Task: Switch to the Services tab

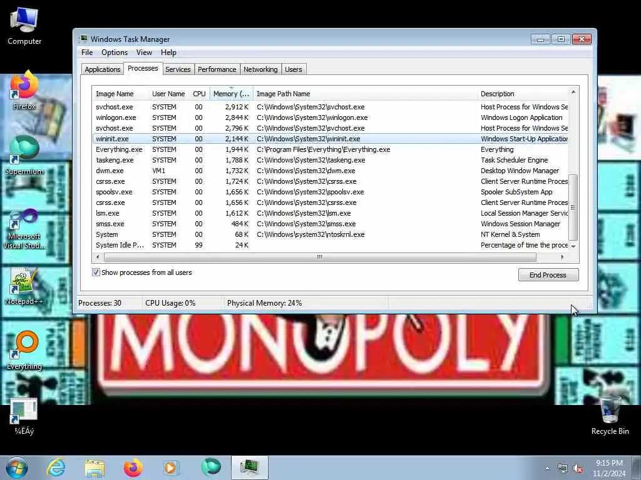Action: click(x=178, y=69)
